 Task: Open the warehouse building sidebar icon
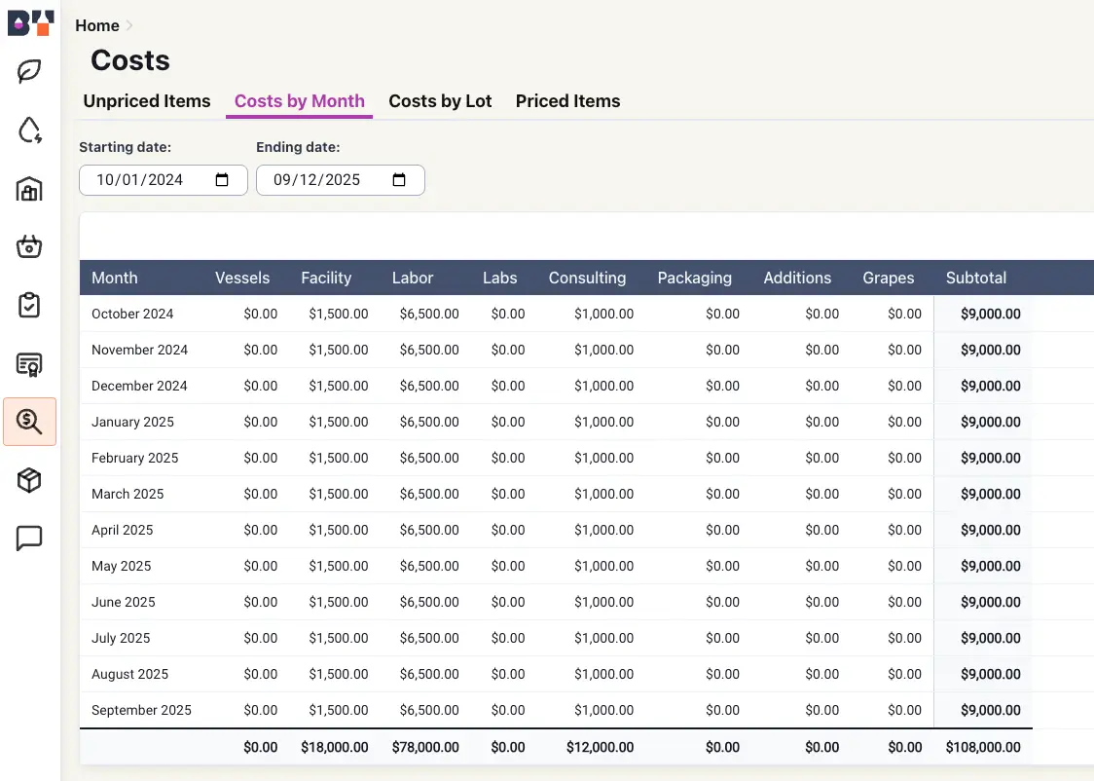(x=30, y=189)
